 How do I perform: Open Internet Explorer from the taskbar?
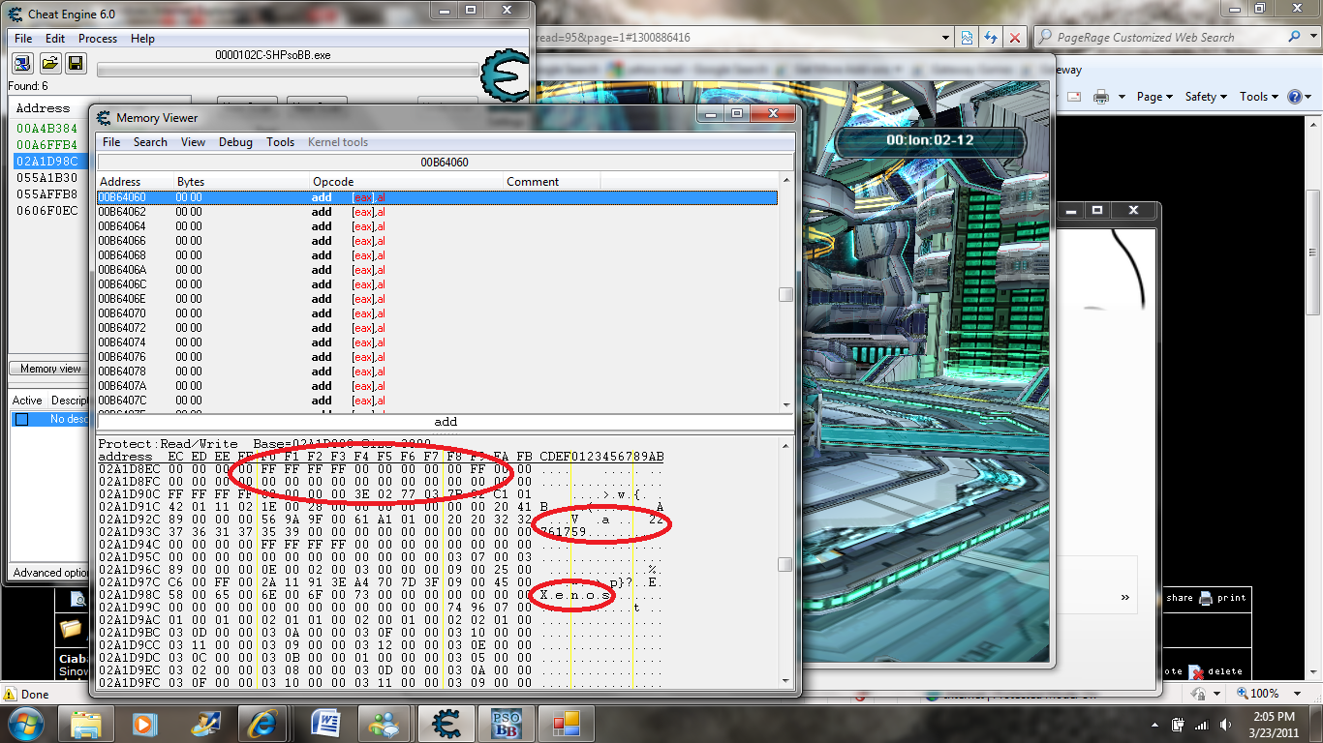pyautogui.click(x=263, y=724)
